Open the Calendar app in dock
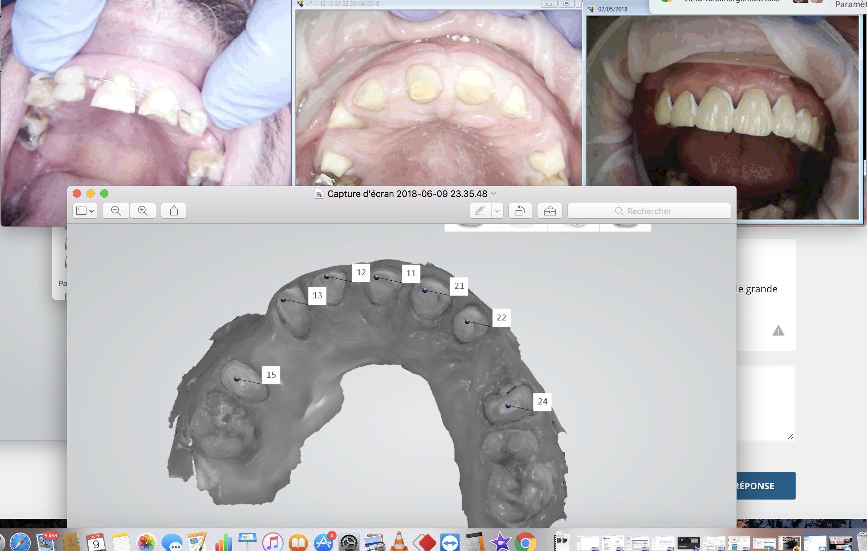Viewport: 867px width, 551px height. pos(96,542)
